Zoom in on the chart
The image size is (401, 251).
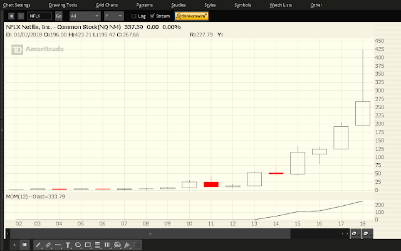355,233
